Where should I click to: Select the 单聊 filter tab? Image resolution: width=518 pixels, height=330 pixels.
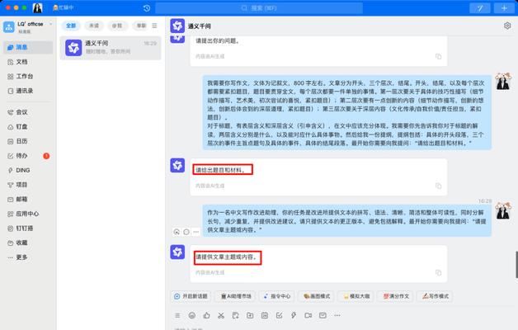(141, 26)
